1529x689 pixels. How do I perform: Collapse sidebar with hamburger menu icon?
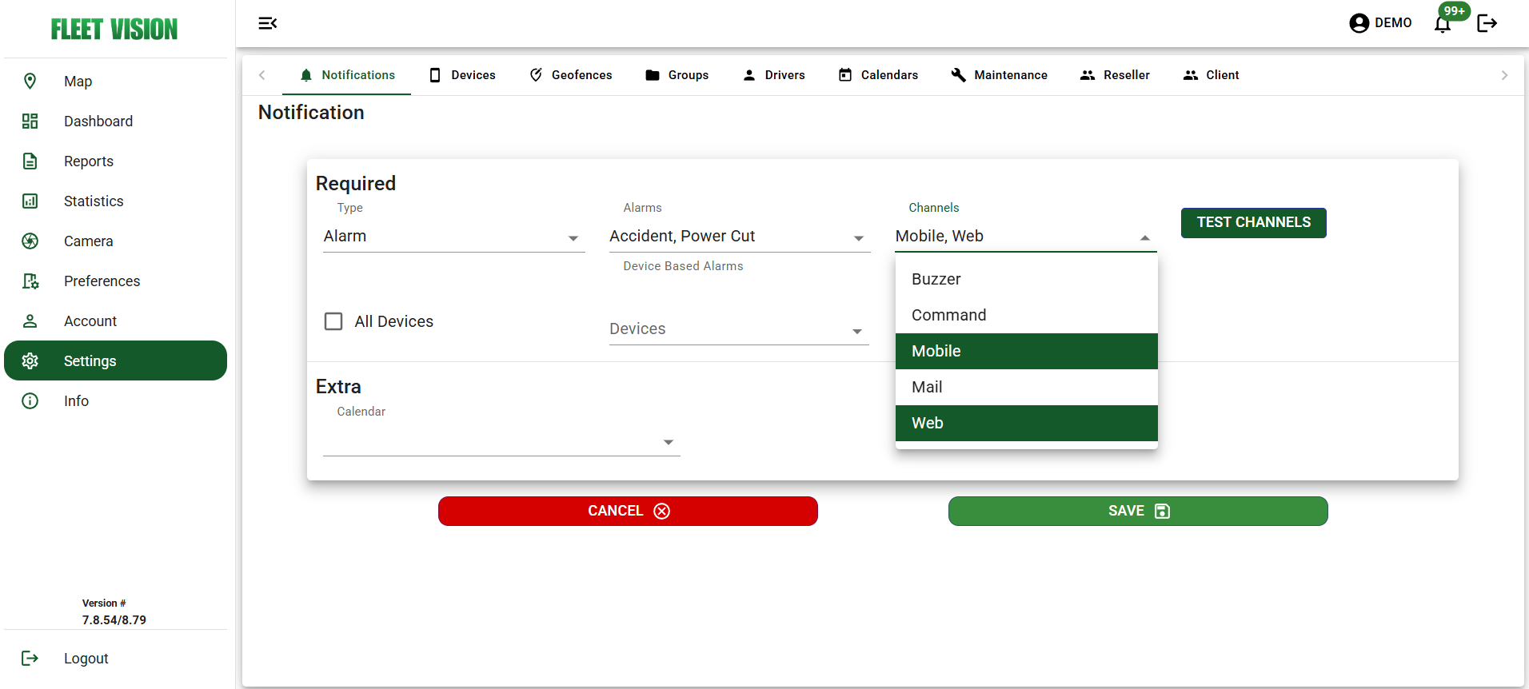267,23
